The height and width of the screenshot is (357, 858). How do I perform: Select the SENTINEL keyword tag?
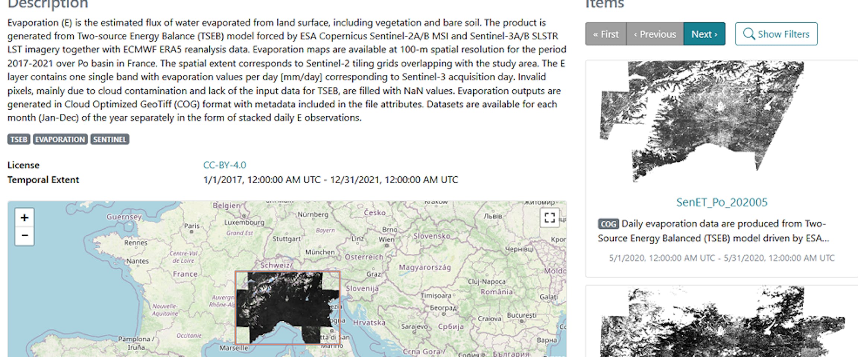109,139
